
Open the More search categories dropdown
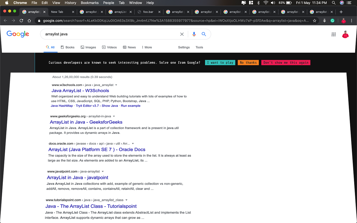point(147,47)
